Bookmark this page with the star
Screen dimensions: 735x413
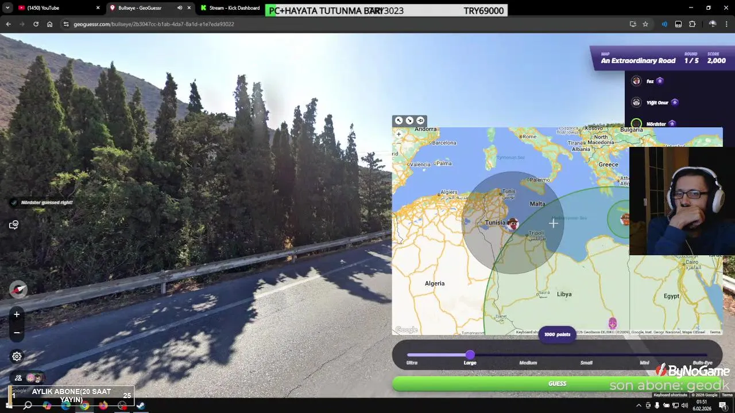pyautogui.click(x=645, y=24)
